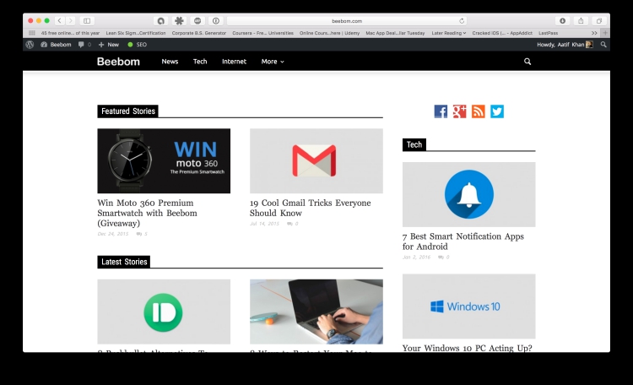633x385 pixels.
Task: Show hidden bookmarks with the double chevron
Action: point(594,33)
